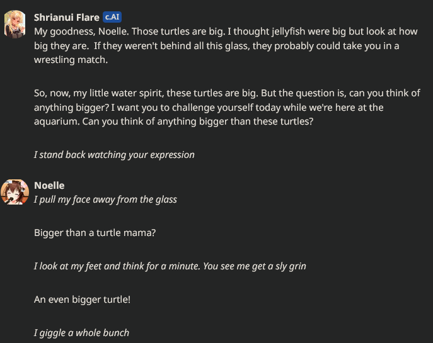Click the word "aquarium" in the message
The width and height of the screenshot is (433, 343).
(58, 121)
